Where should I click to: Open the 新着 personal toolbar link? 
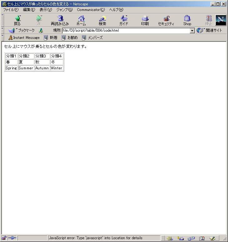(51, 38)
